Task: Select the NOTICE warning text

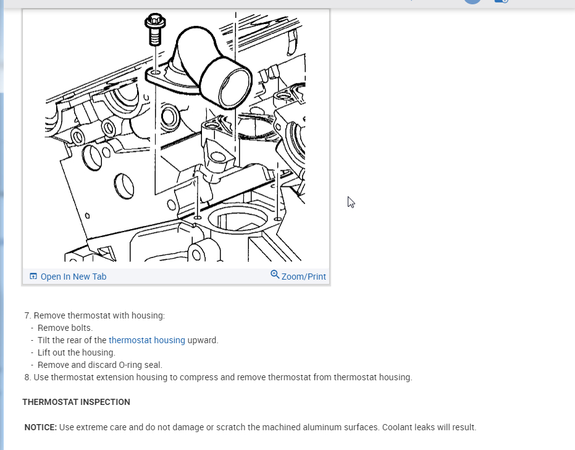Action: click(250, 427)
